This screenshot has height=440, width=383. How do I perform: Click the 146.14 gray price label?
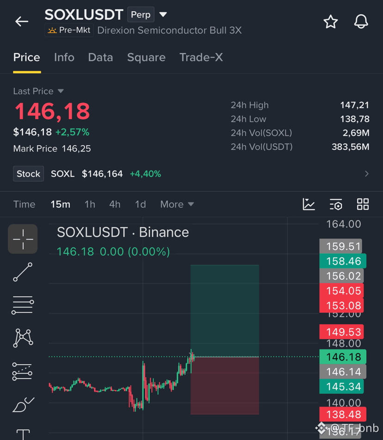click(x=343, y=372)
